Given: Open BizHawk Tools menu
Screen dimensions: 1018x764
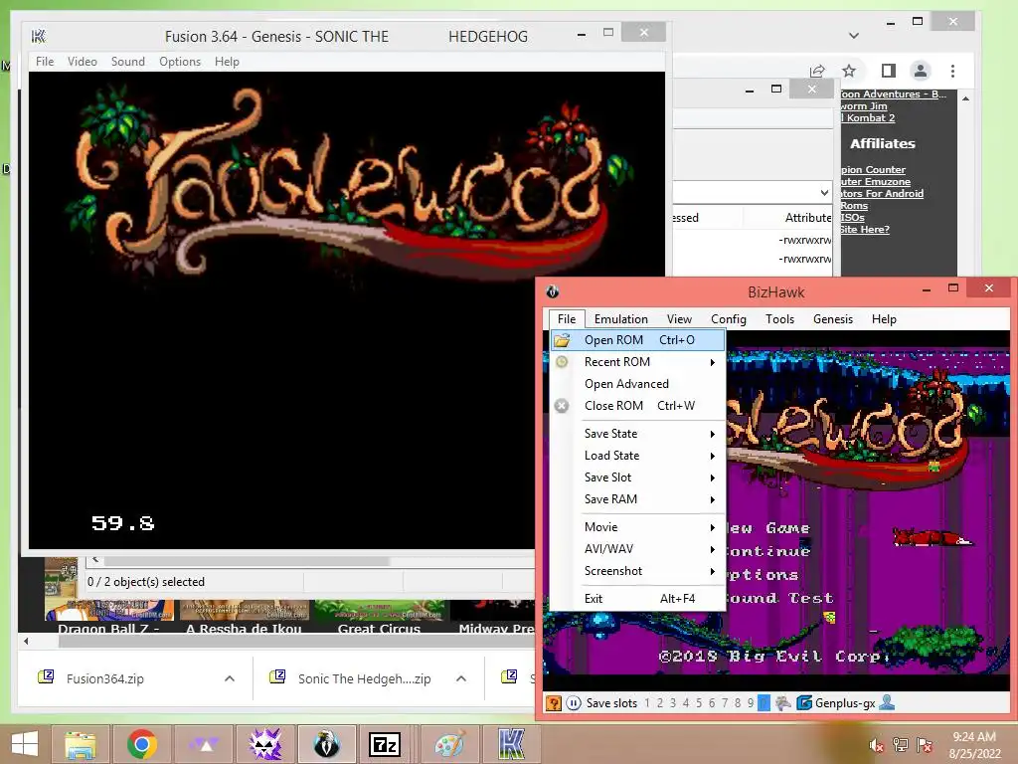Looking at the screenshot, I should (779, 319).
